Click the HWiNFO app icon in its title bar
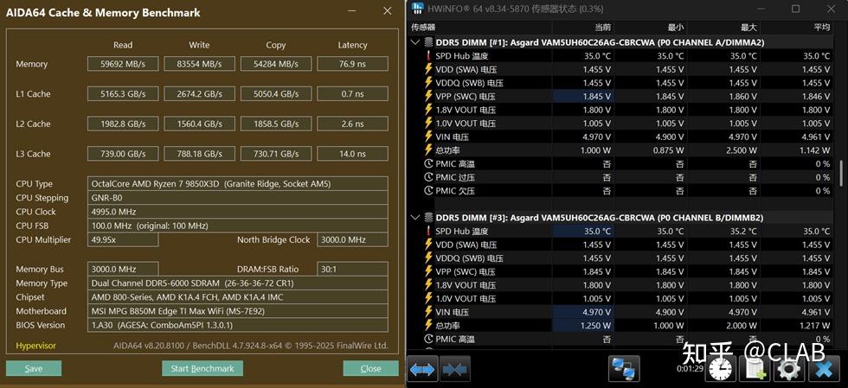 click(x=418, y=9)
